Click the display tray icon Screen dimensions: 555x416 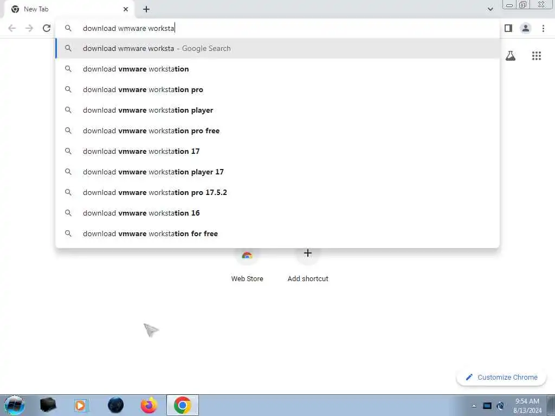(x=487, y=406)
